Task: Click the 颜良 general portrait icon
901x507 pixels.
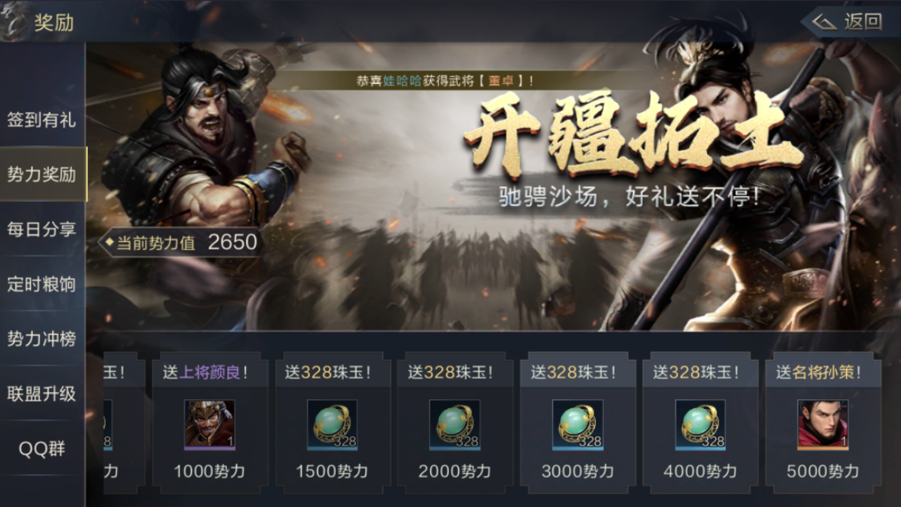Action: click(210, 424)
